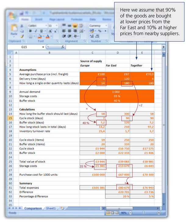The image size is (186, 224).
Task: Expand the Alignment dialog launcher
Action: (85, 41)
